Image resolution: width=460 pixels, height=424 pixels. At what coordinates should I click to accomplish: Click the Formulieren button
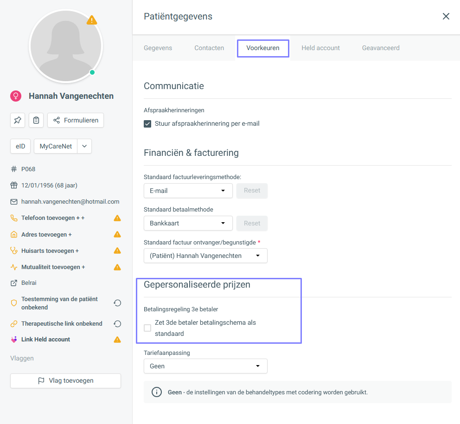pos(76,120)
